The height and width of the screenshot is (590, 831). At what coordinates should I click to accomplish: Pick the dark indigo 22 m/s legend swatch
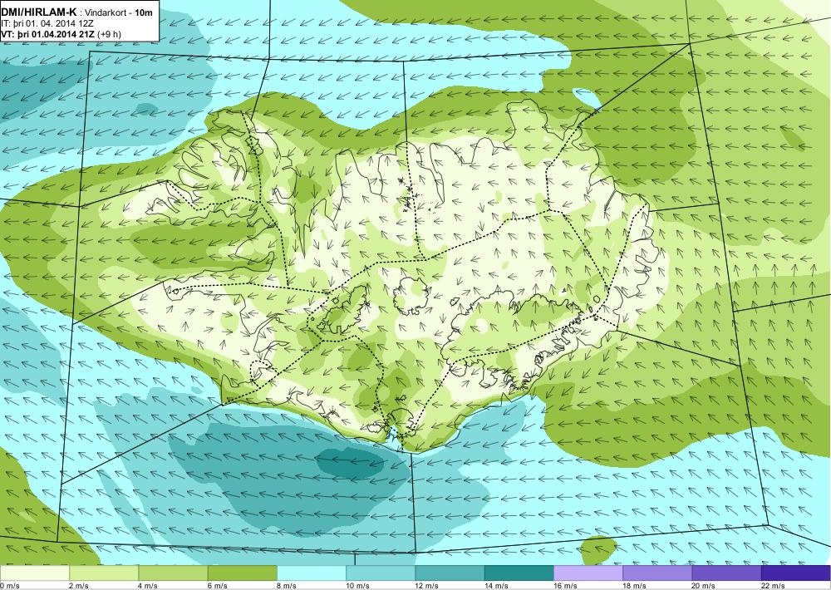[796, 573]
